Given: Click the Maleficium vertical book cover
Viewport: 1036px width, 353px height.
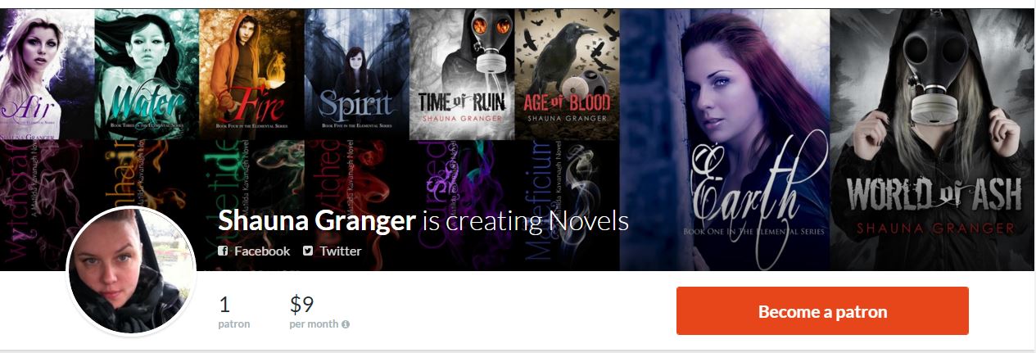Looking at the screenshot, I should [567, 205].
